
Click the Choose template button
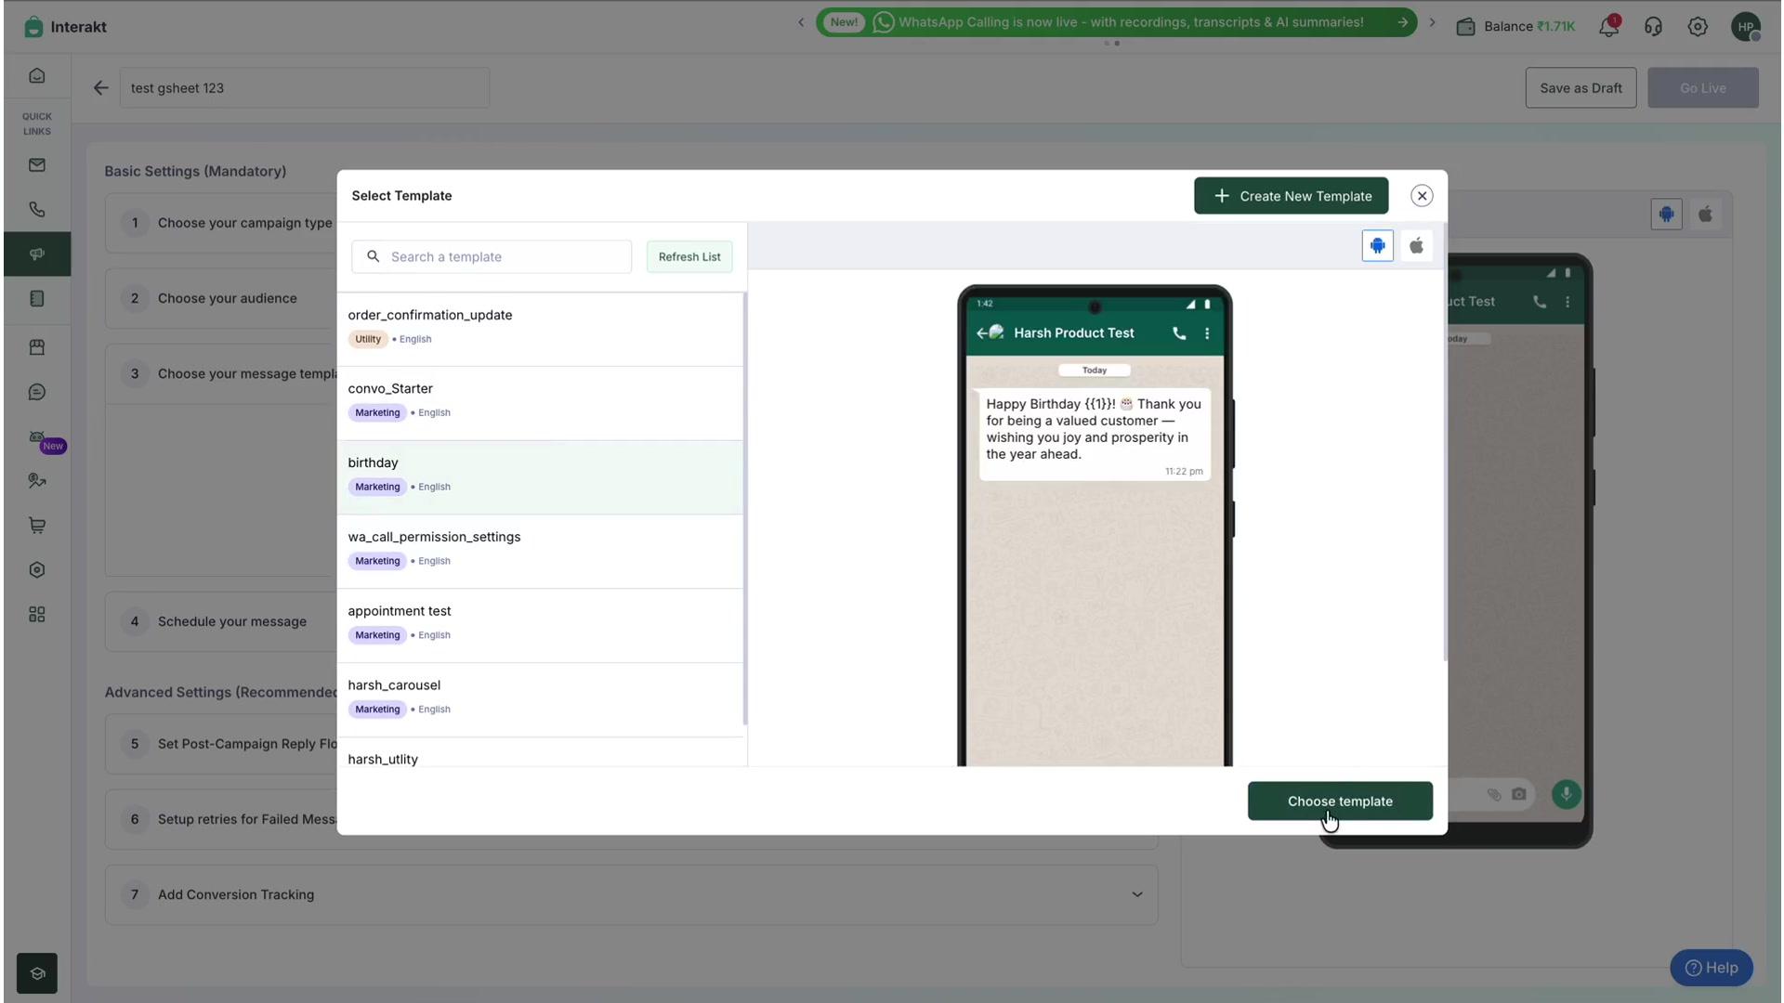(x=1340, y=801)
